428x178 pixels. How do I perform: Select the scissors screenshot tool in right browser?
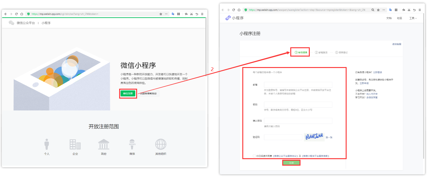pyautogui.click(x=409, y=10)
